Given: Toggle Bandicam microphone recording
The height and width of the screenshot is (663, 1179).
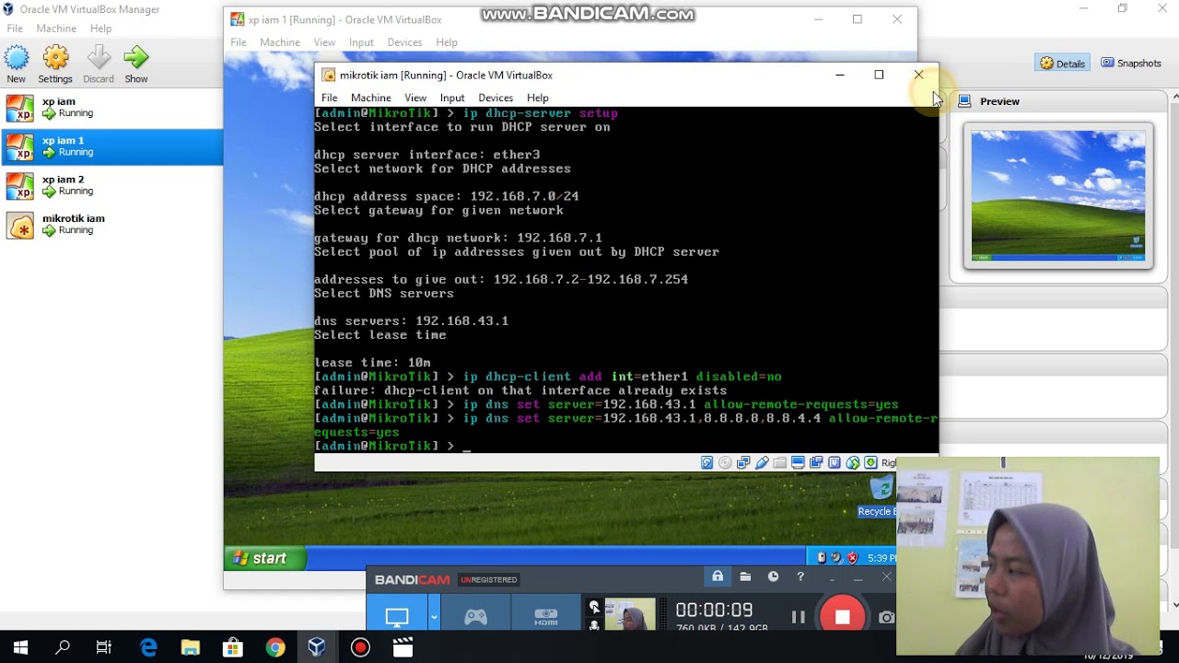Looking at the screenshot, I should coord(594,624).
